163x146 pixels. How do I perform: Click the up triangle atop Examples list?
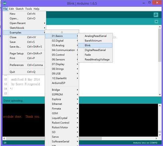(x=62, y=32)
